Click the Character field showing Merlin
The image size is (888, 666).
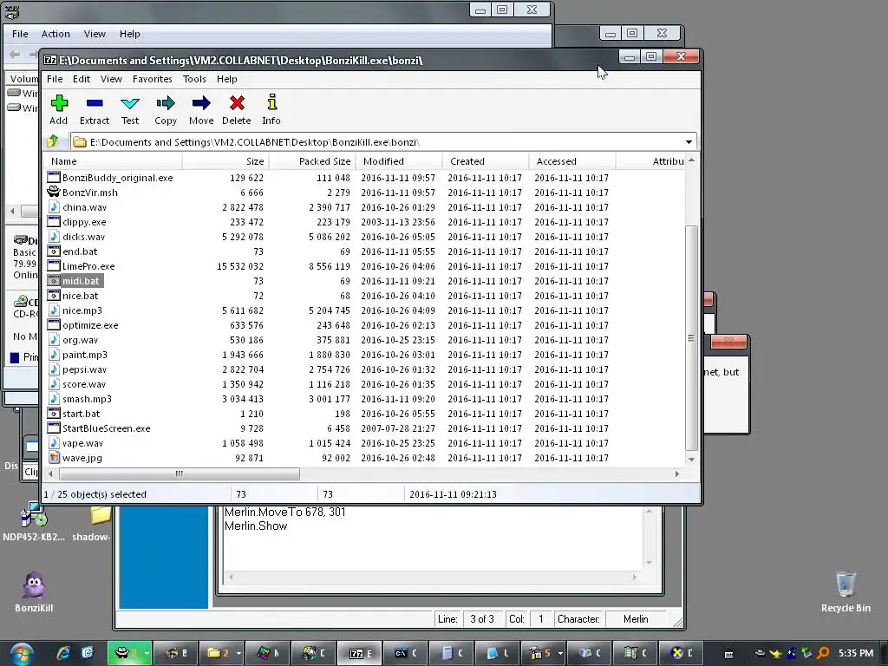click(636, 619)
